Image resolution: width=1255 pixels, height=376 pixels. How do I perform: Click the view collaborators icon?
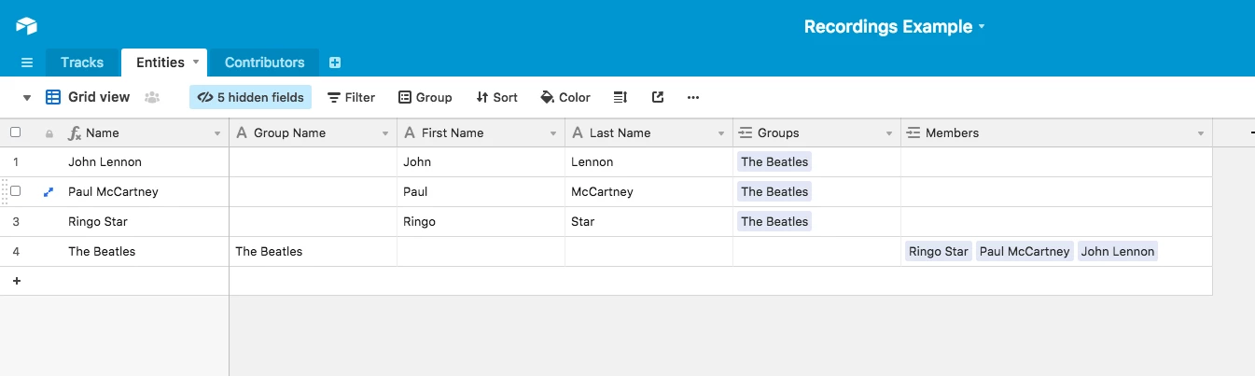coord(152,97)
